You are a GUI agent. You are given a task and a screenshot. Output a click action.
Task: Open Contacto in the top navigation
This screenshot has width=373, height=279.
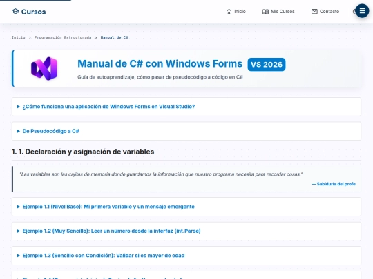click(325, 12)
